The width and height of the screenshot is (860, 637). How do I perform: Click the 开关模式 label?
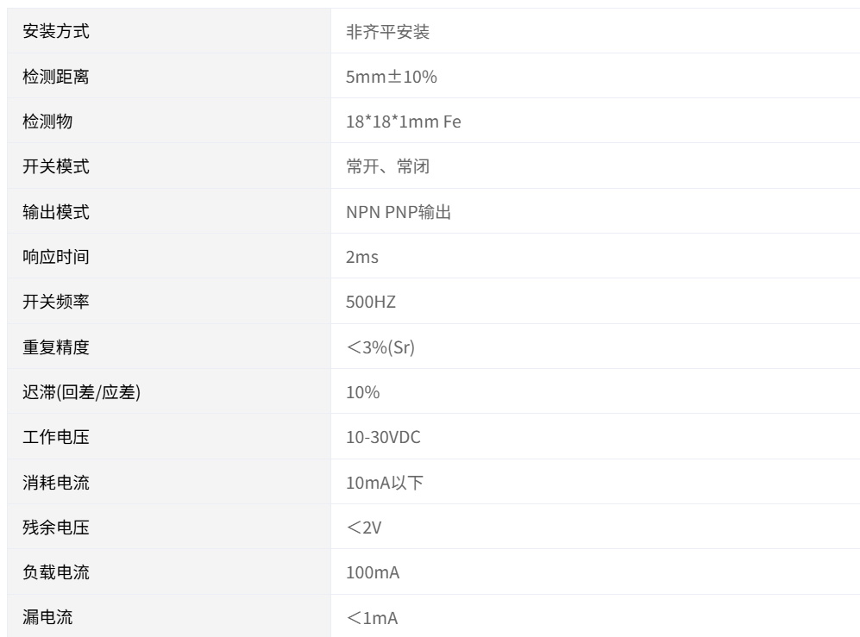55,166
